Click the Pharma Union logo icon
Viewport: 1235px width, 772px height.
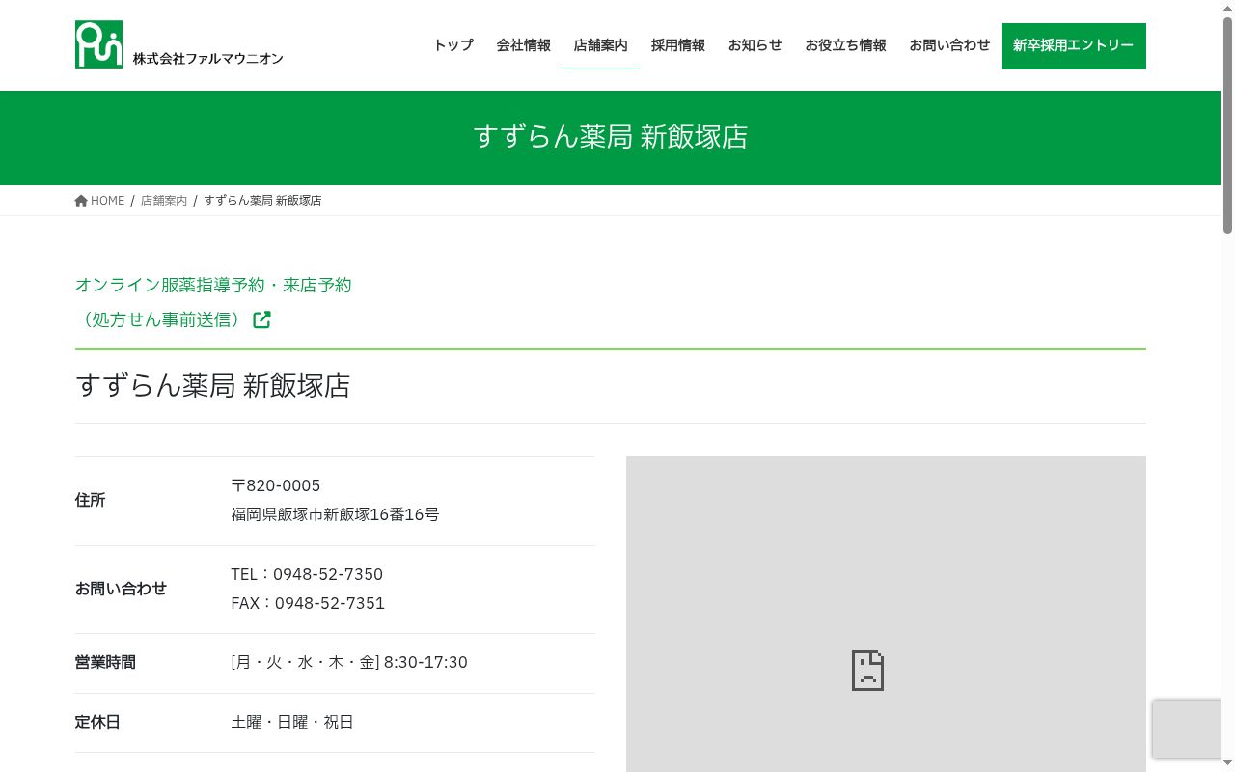click(x=99, y=44)
